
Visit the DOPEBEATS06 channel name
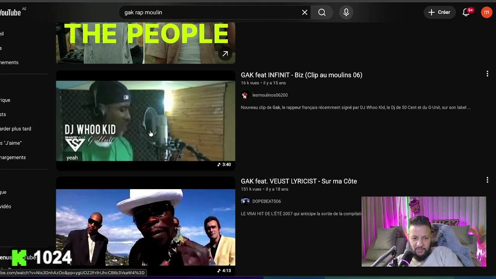click(x=267, y=201)
